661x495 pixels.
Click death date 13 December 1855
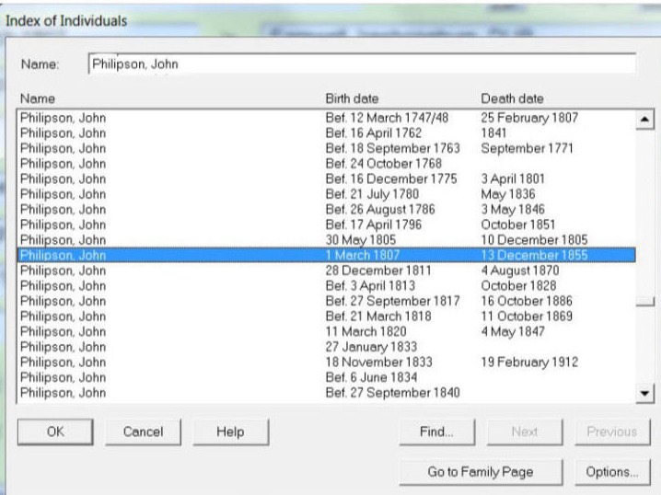point(534,255)
